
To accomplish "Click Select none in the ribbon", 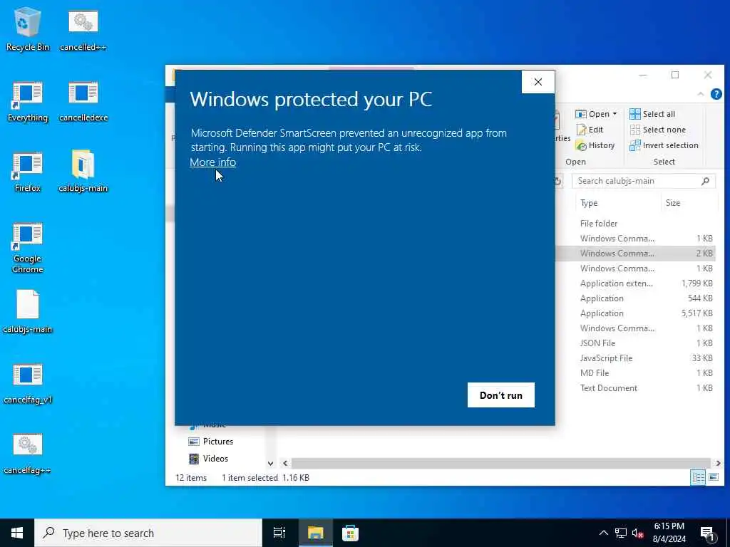I will coord(657,130).
